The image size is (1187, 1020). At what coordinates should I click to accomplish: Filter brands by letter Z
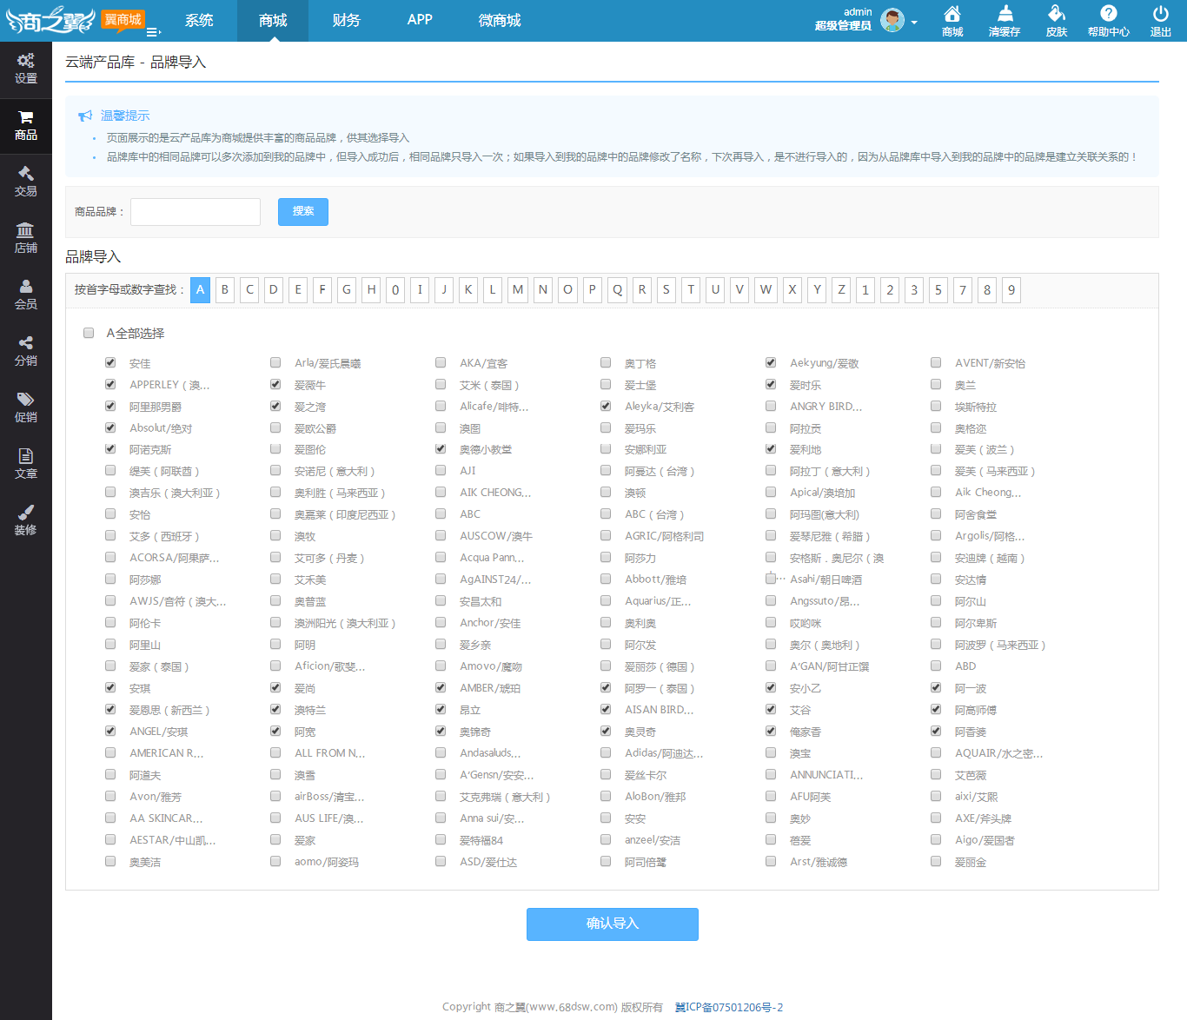click(841, 290)
